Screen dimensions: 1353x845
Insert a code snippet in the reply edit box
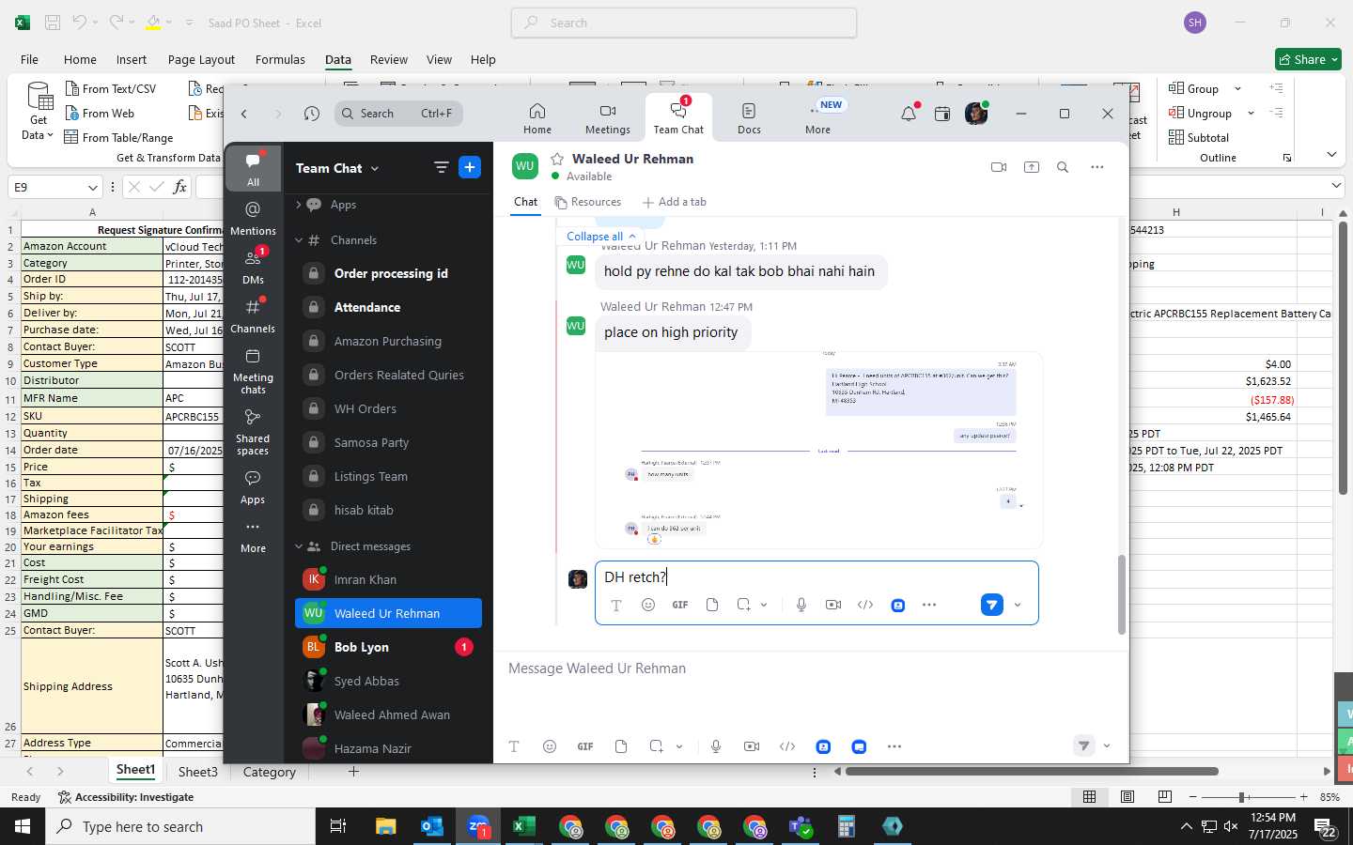point(865,605)
